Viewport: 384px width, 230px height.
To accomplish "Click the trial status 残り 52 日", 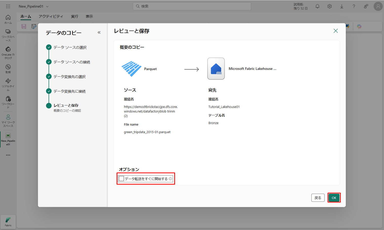I will (x=301, y=7).
